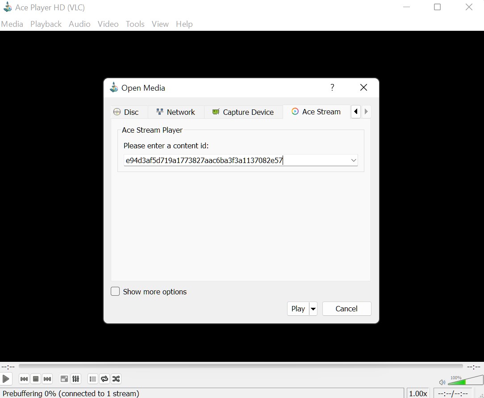The width and height of the screenshot is (484, 398).
Task: Toggle loop repeat mode icon
Action: 104,379
